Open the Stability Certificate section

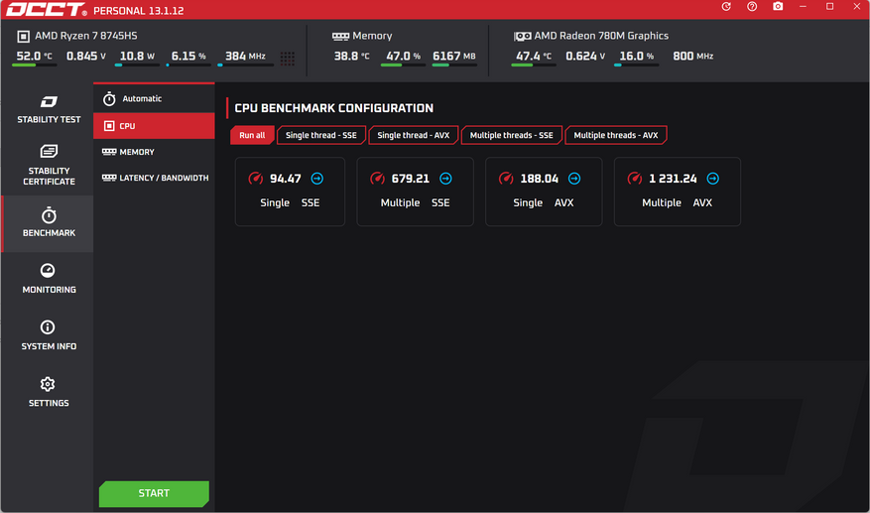pos(49,166)
